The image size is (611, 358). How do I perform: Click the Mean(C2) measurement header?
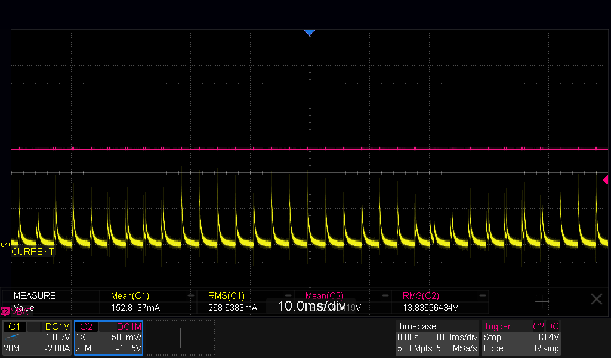324,296
